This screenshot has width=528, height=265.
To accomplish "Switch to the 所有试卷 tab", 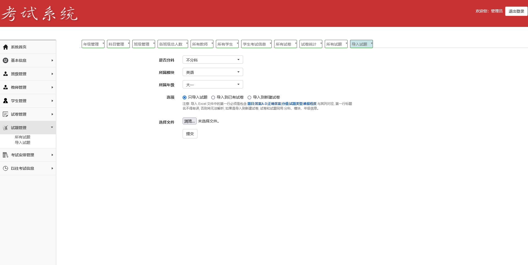I will 283,44.
